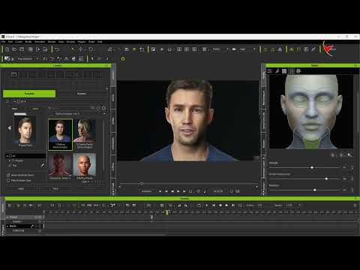Click the Switcher sub-track in timeline
The width and height of the screenshot is (360, 270).
17,221
